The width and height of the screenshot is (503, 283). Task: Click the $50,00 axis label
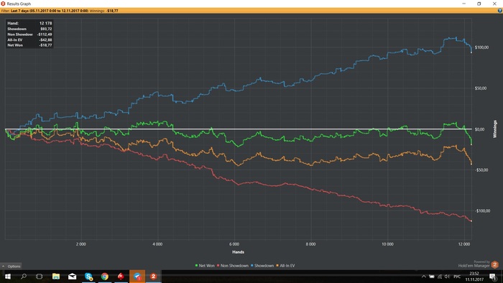click(481, 88)
